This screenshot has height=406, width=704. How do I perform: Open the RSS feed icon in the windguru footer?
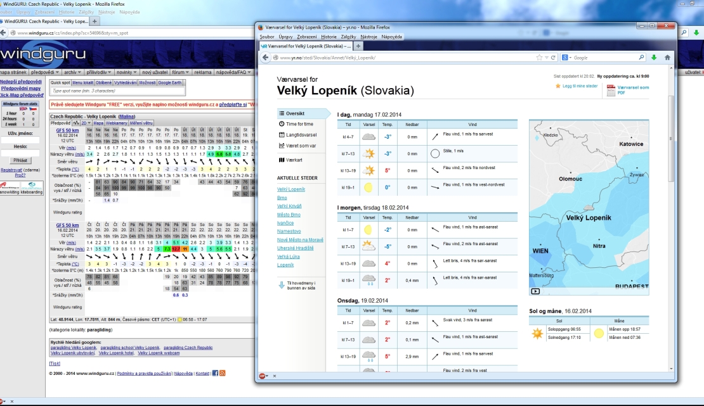[222, 373]
